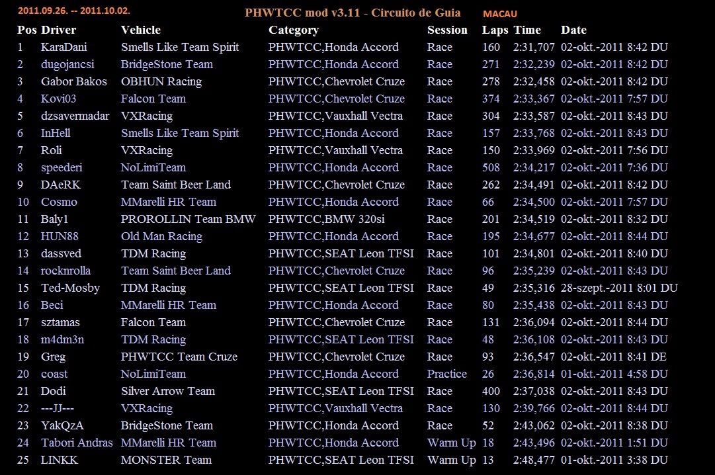This screenshot has width=715, height=475.
Task: Select driver ---JJ---
Action: click(57, 409)
